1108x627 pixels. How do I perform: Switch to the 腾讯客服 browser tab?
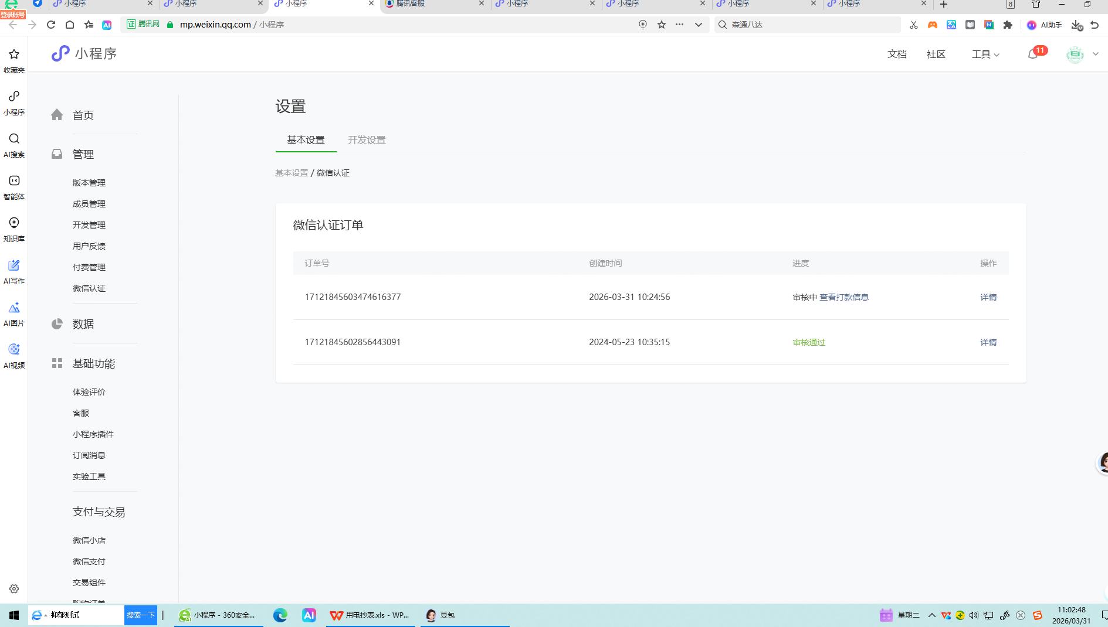435,4
